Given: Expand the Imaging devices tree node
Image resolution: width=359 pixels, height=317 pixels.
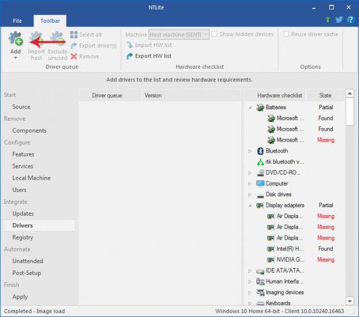Looking at the screenshot, I should pyautogui.click(x=250, y=293).
